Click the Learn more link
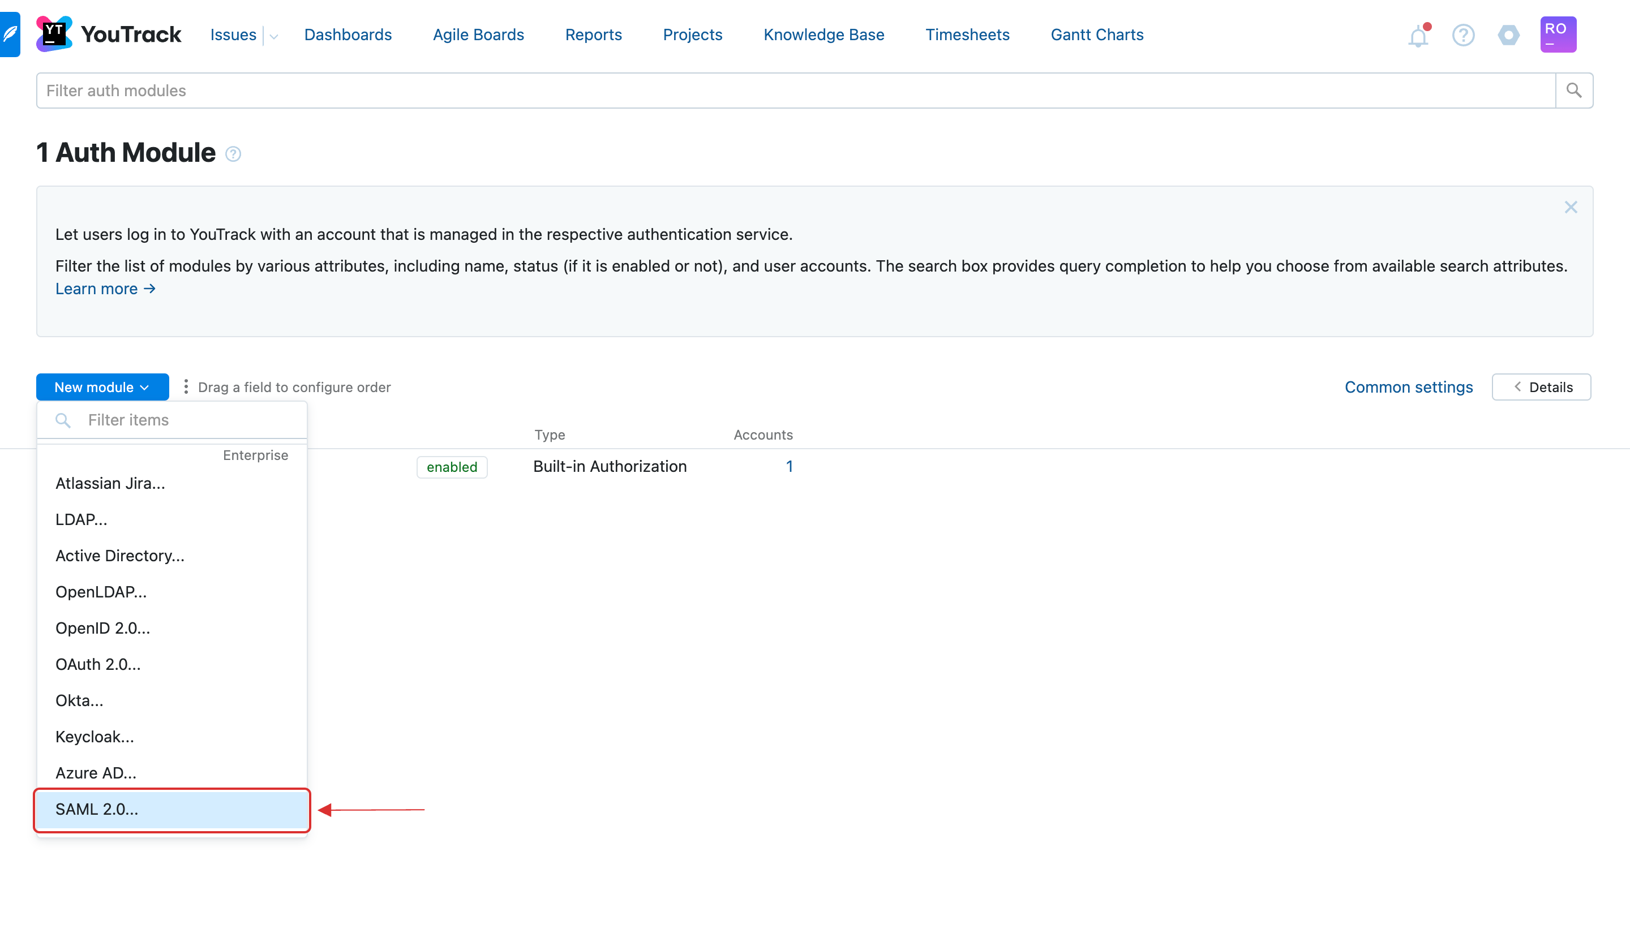1630x929 pixels. [105, 289]
